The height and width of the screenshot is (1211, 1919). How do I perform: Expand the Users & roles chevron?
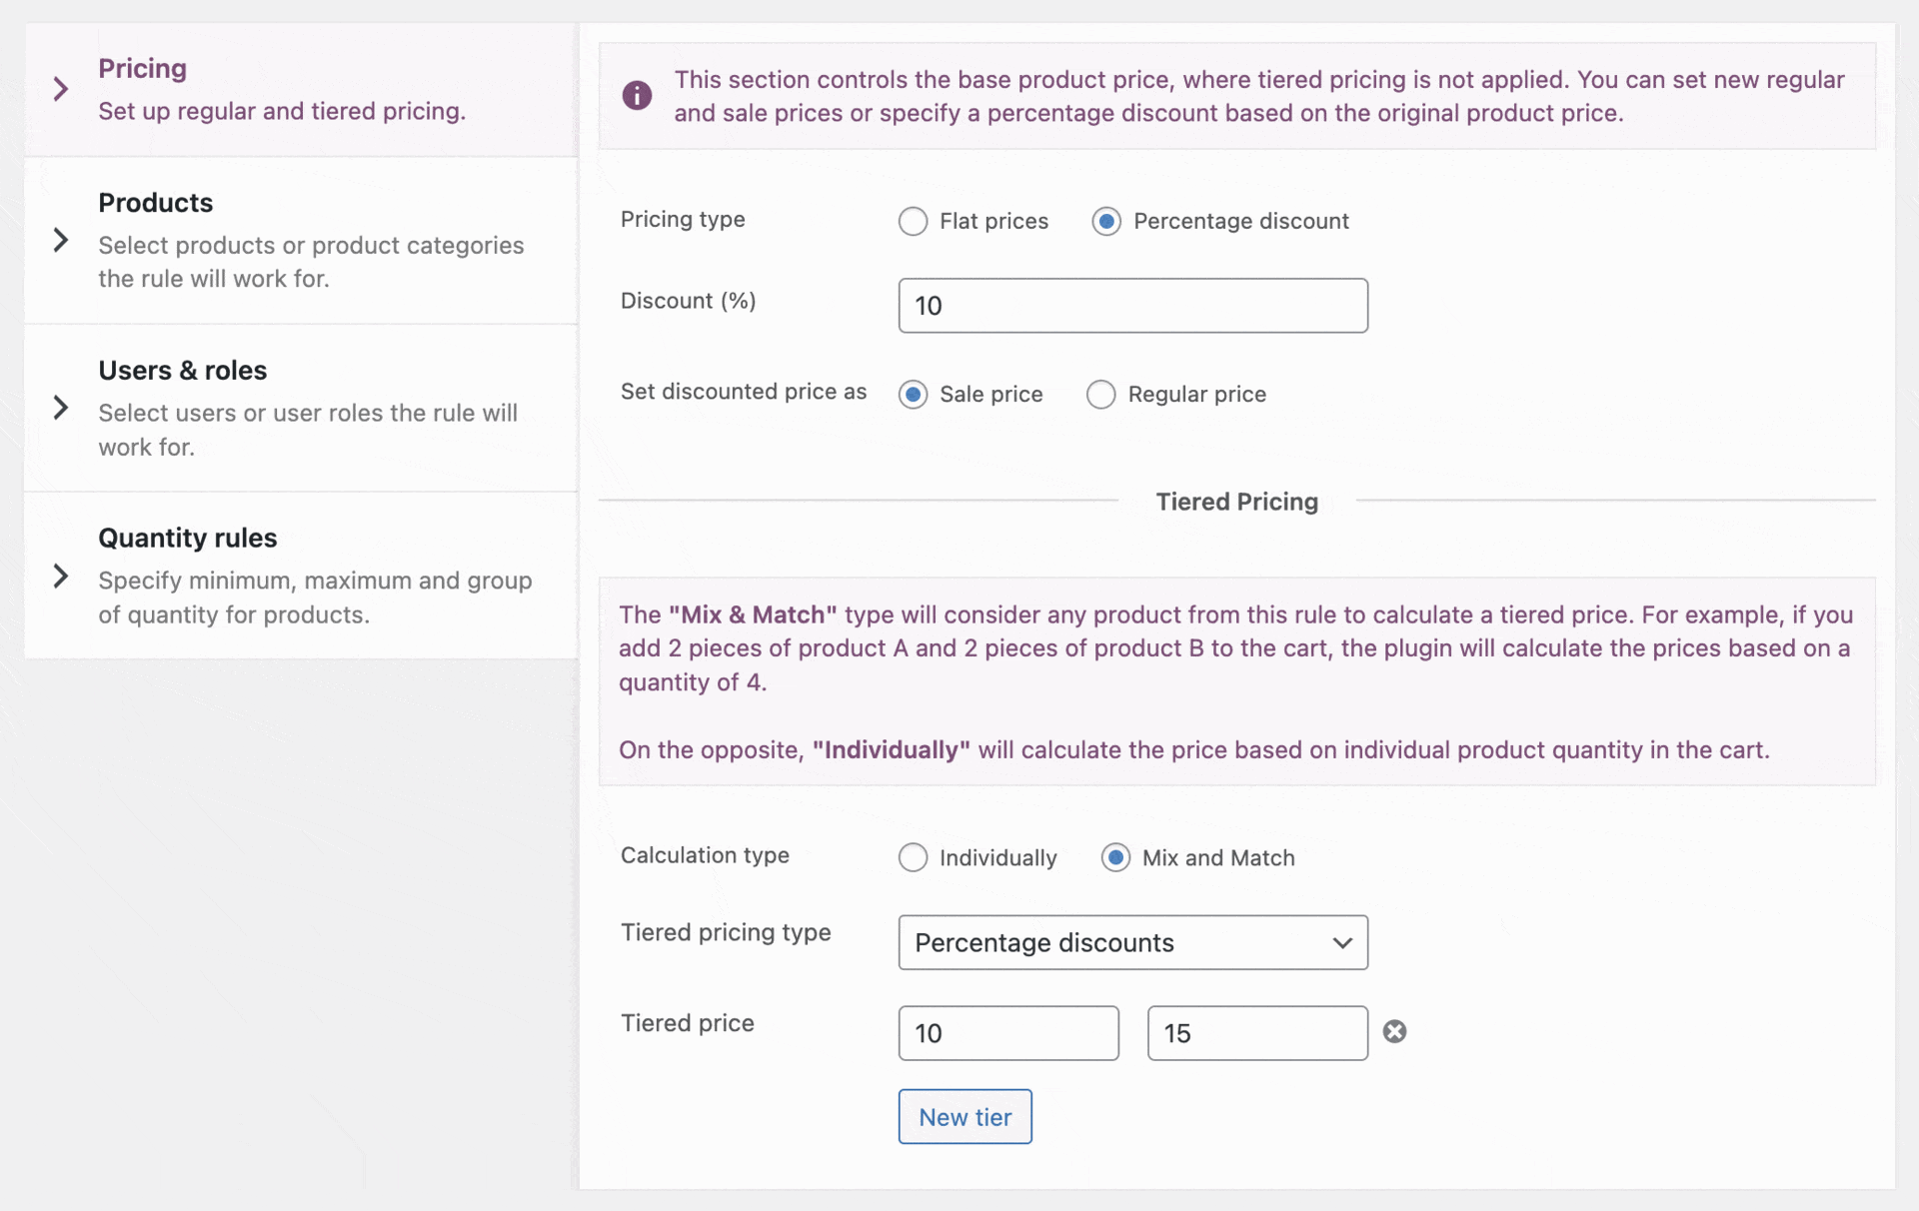[x=61, y=408]
